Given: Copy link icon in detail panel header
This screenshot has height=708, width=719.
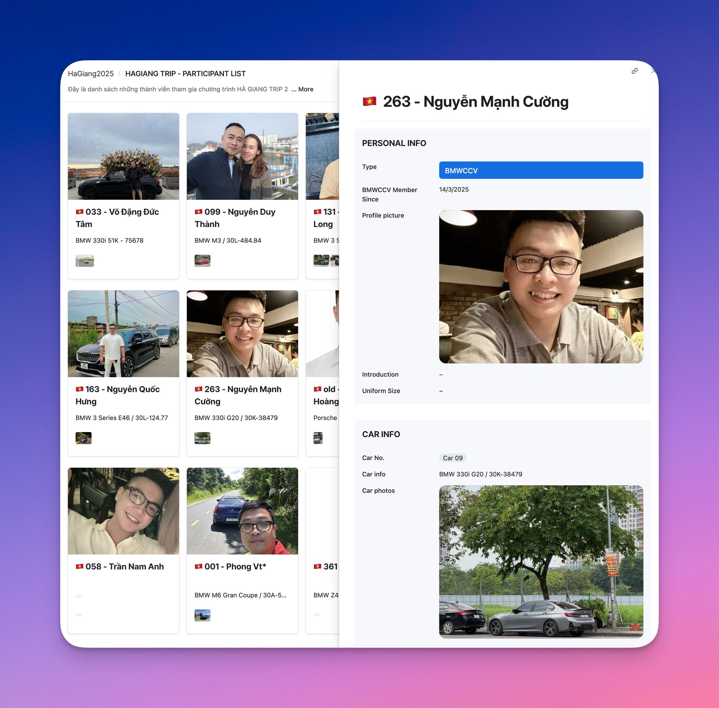Looking at the screenshot, I should pos(634,71).
